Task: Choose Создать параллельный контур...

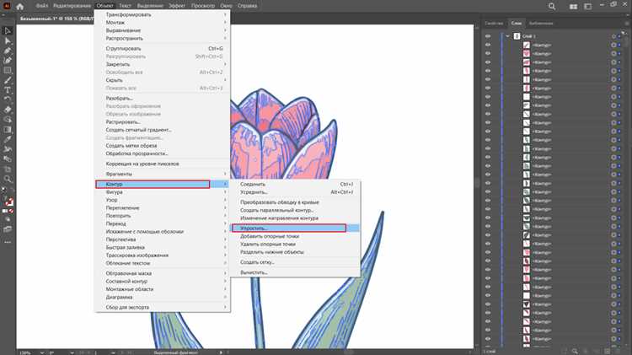Action: (296, 210)
